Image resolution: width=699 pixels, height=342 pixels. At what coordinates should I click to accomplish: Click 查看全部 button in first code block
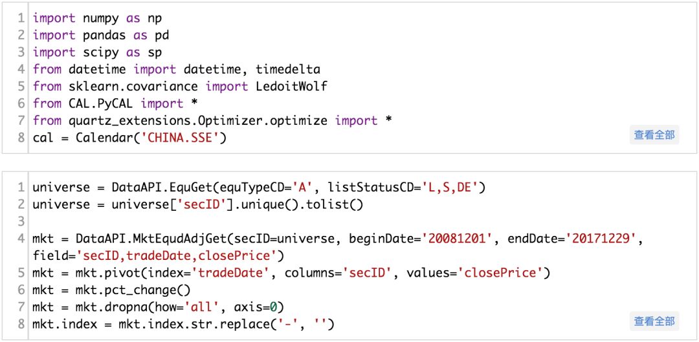point(654,135)
